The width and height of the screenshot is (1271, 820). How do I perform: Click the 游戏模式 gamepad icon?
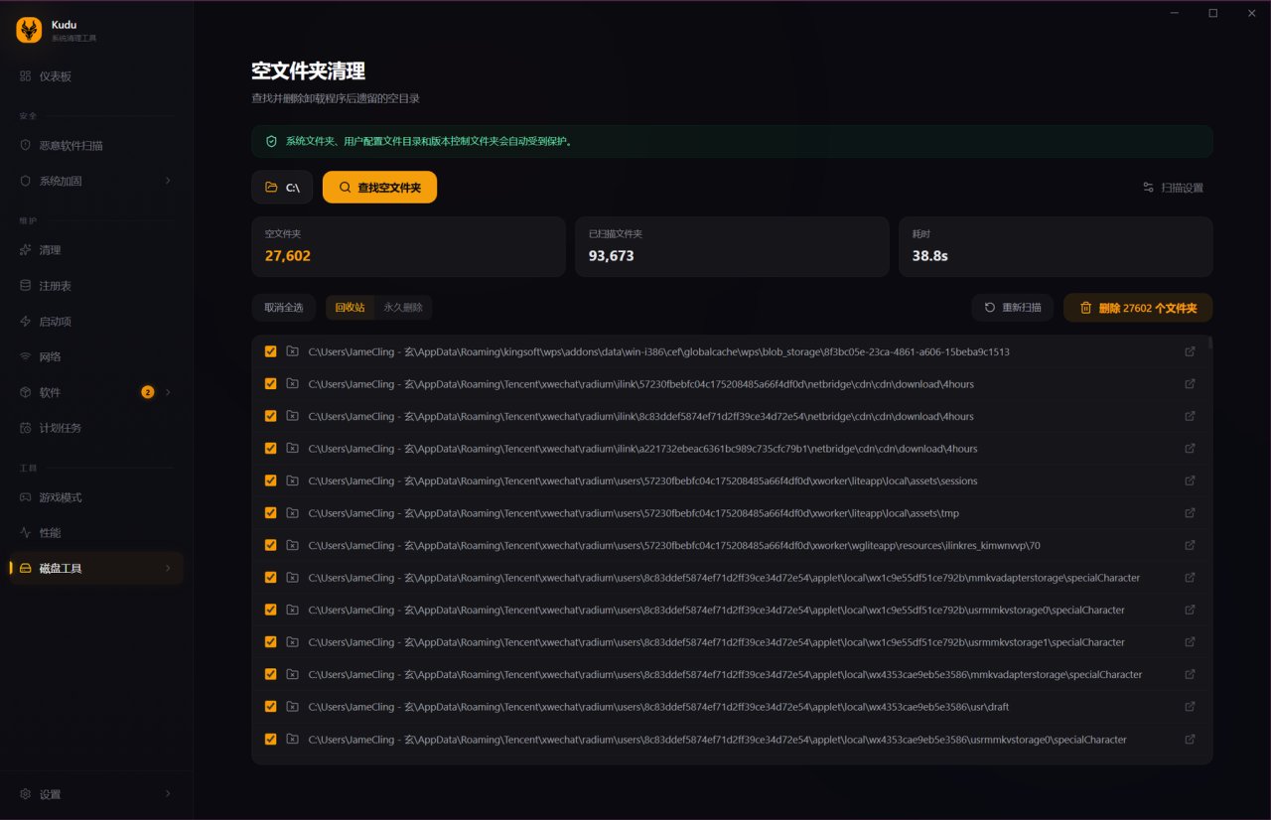[x=26, y=497]
